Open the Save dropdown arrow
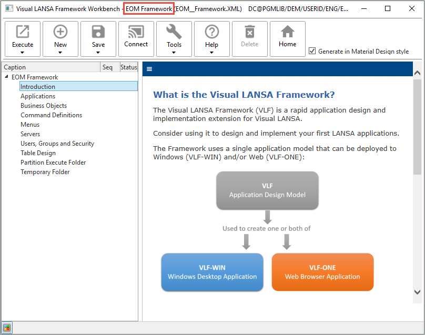The width and height of the screenshot is (425, 335). click(x=98, y=52)
